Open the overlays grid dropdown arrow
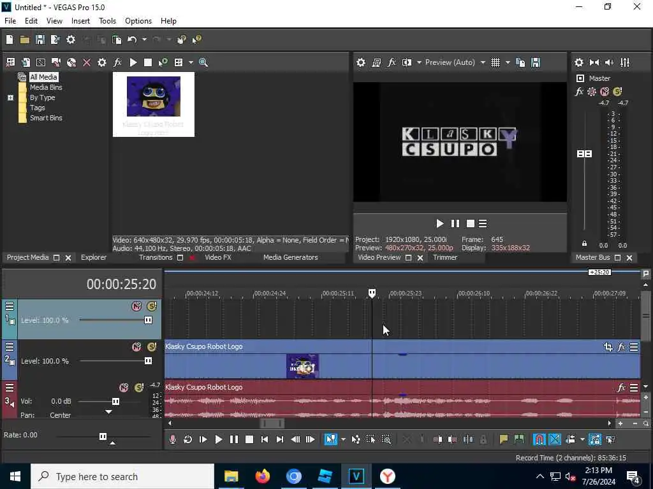This screenshot has height=489, width=653. click(x=508, y=62)
